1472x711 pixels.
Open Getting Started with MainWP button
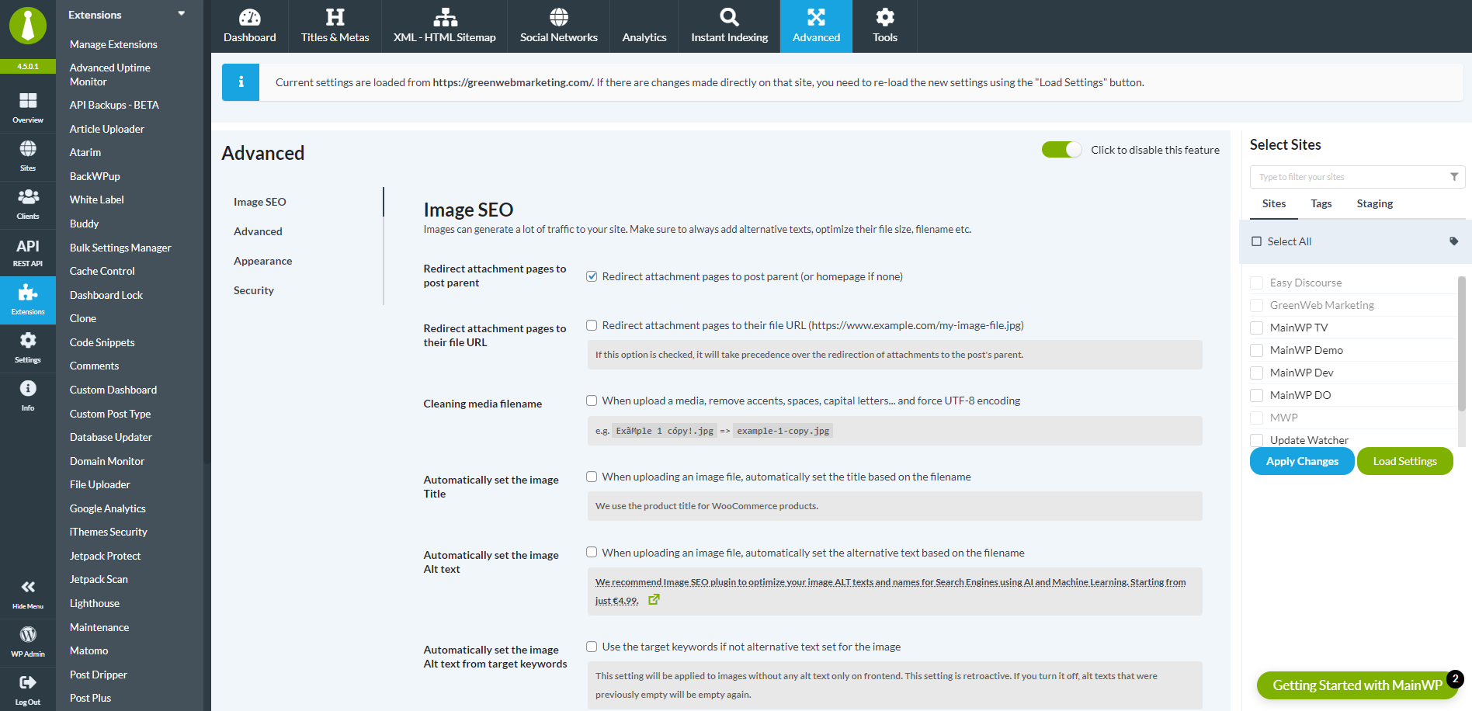pyautogui.click(x=1357, y=685)
